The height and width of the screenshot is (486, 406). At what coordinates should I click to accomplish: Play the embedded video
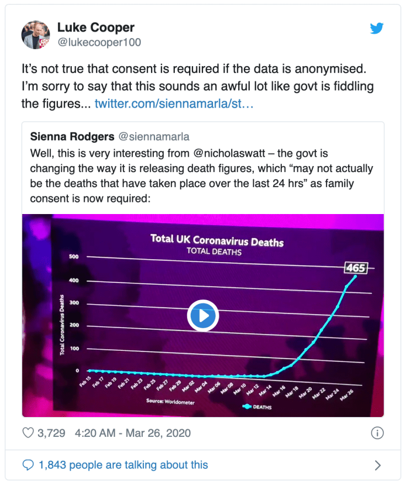point(203,316)
